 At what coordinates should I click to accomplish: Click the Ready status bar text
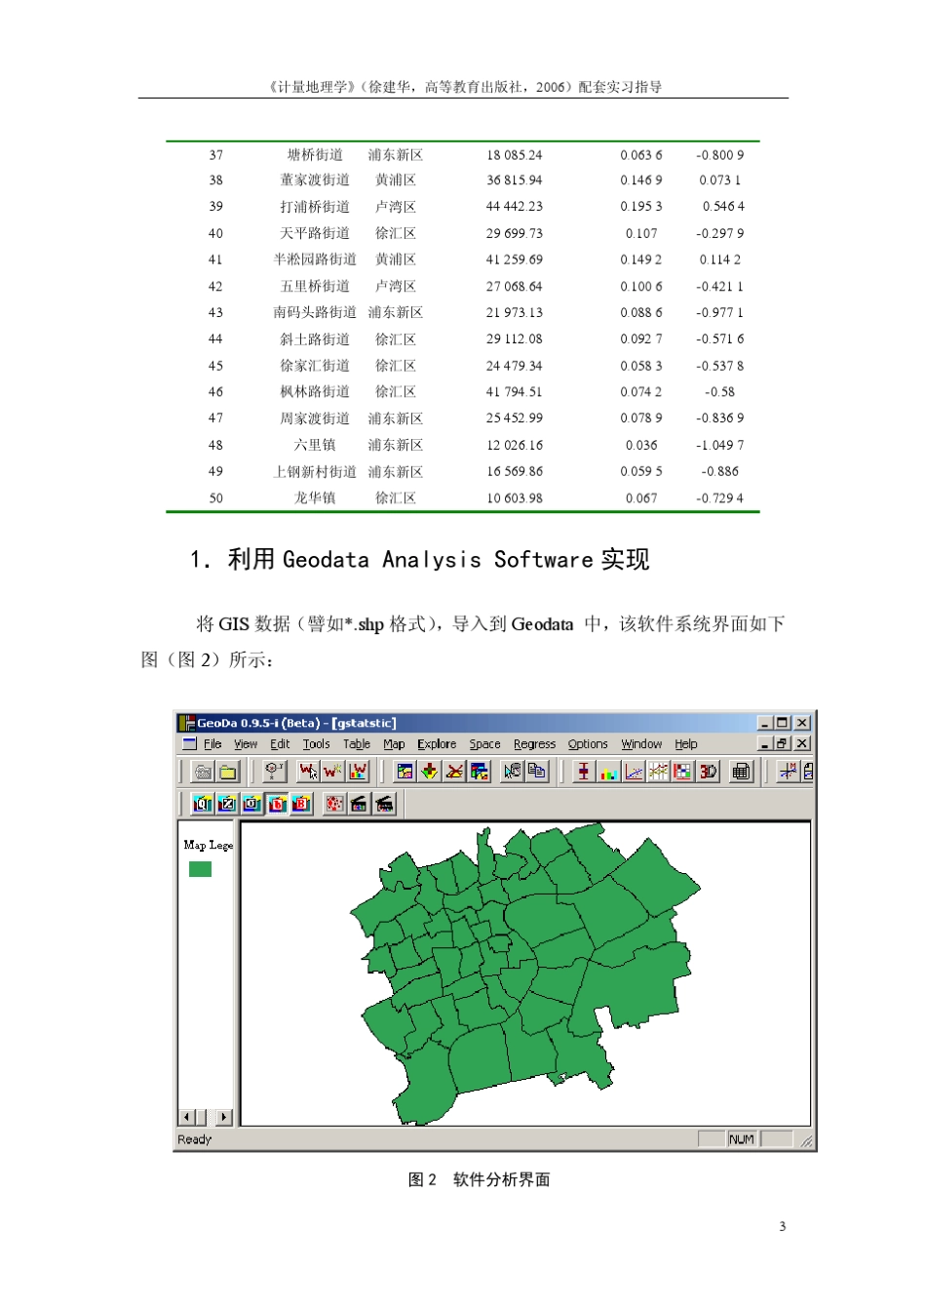click(x=194, y=1139)
